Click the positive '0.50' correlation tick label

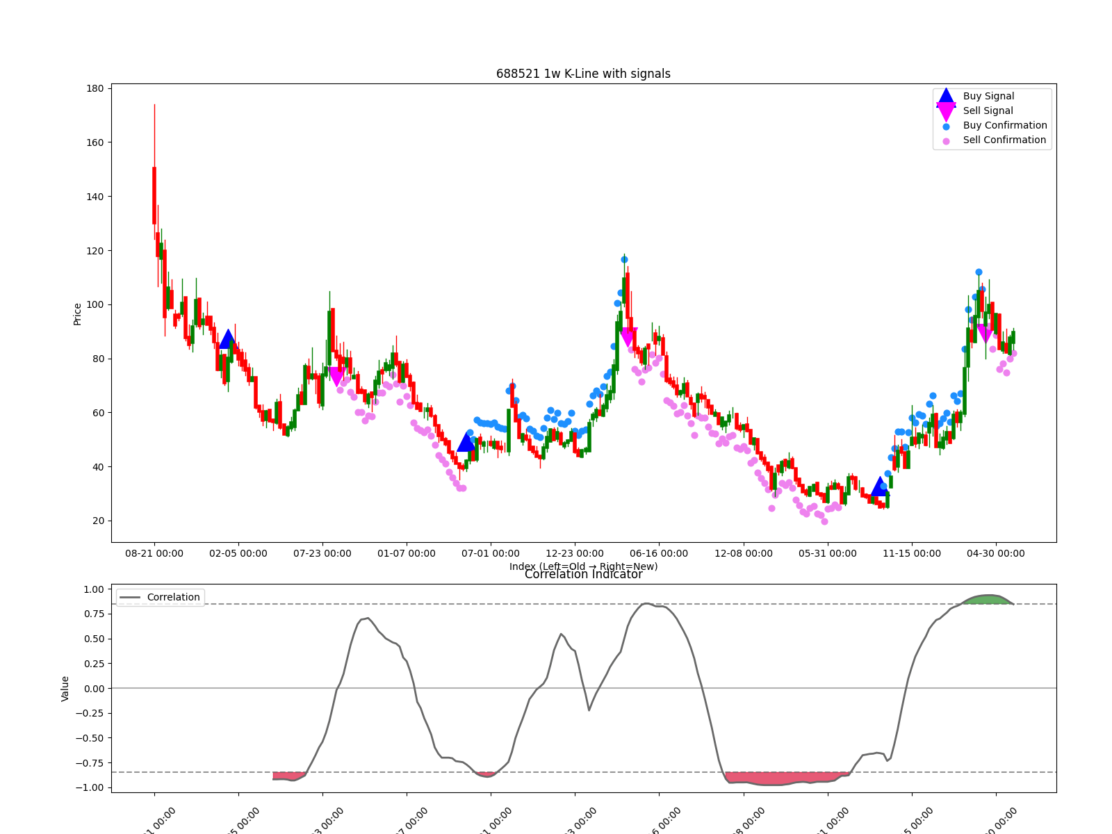pos(93,639)
